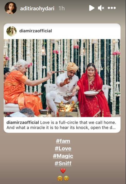
Task: Unmute the story sound
Action: (x=101, y=8)
